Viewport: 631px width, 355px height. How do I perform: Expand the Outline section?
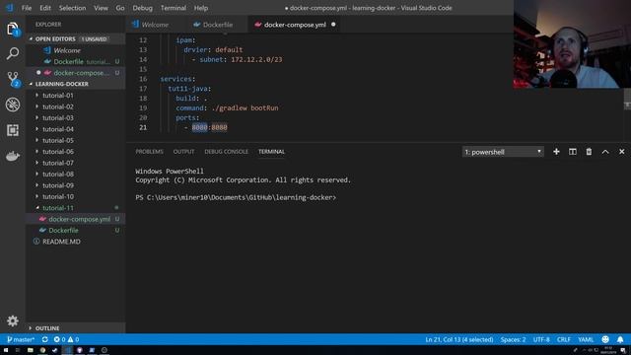pos(76,328)
